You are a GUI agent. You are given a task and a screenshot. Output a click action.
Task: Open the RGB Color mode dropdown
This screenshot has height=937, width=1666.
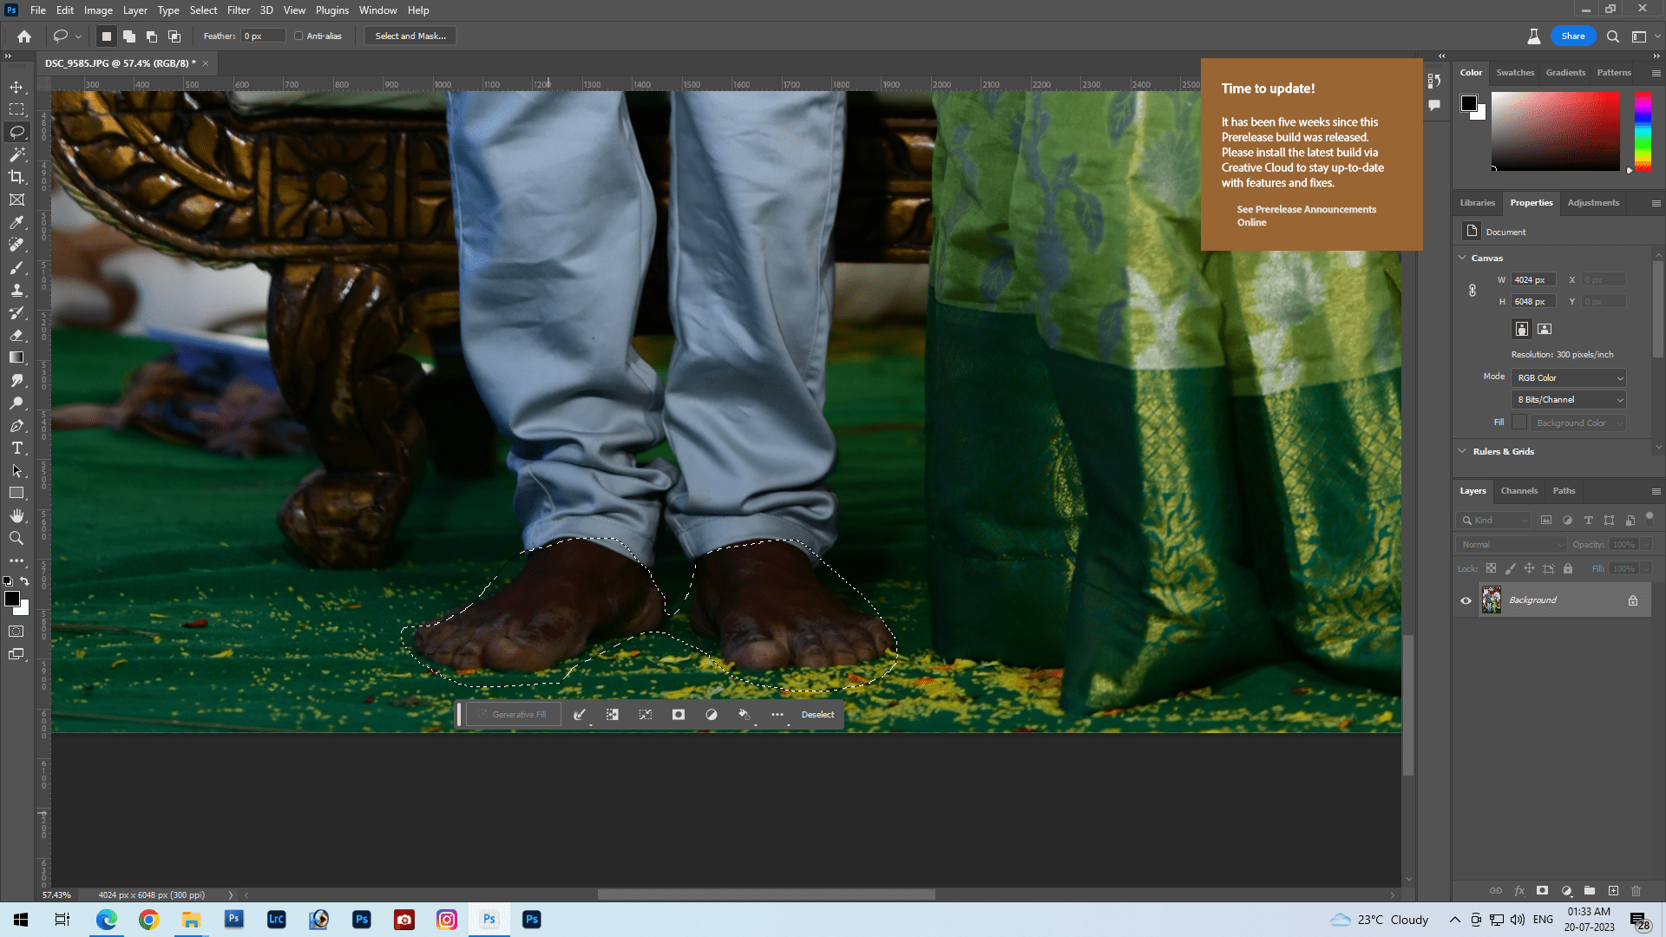(1568, 377)
